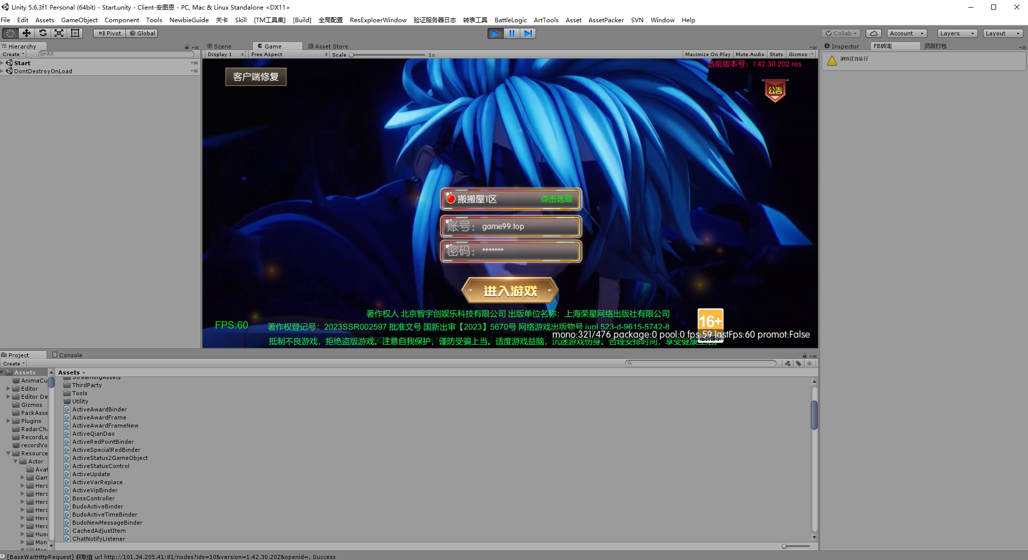Click the 进入游戏 enter game button
This screenshot has width=1028, height=560.
coord(510,291)
